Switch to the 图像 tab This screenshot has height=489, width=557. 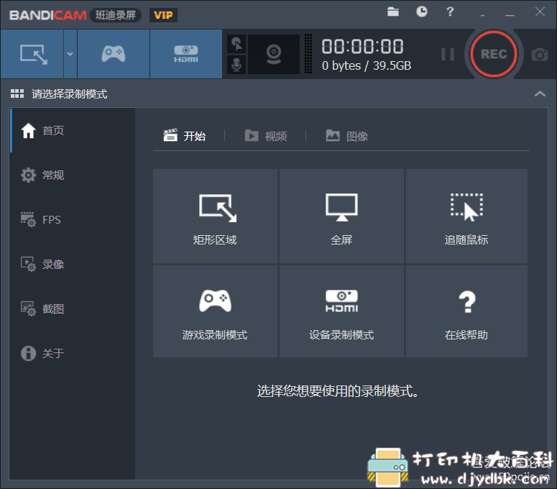[347, 136]
